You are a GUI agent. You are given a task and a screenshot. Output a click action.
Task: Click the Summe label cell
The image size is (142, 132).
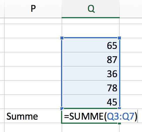coord(33,116)
